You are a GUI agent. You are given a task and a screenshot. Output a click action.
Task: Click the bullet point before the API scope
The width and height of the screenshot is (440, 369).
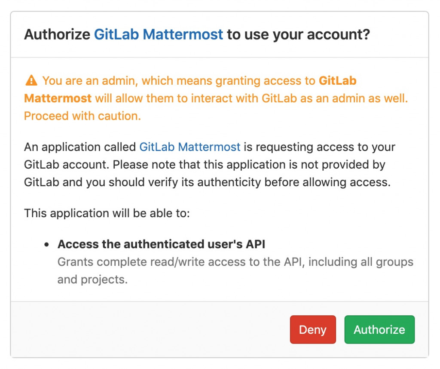(46, 245)
